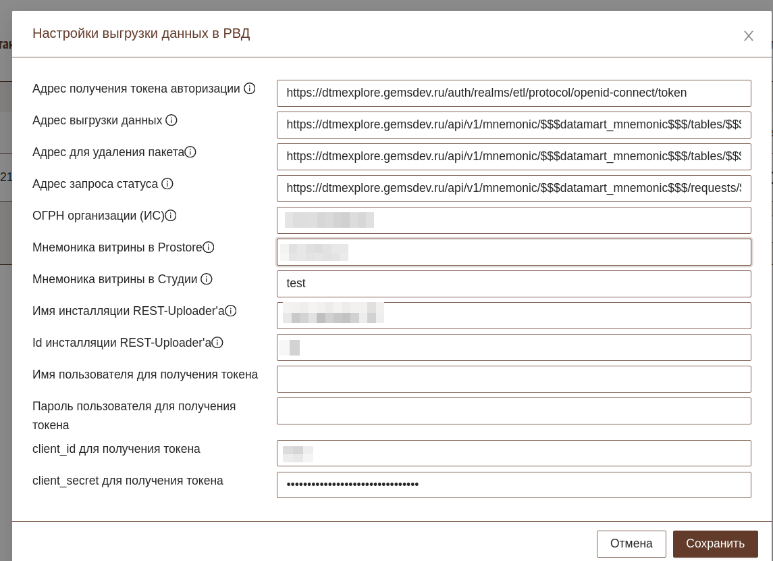Select the Мнемоника витрины в Студии field

pos(513,284)
